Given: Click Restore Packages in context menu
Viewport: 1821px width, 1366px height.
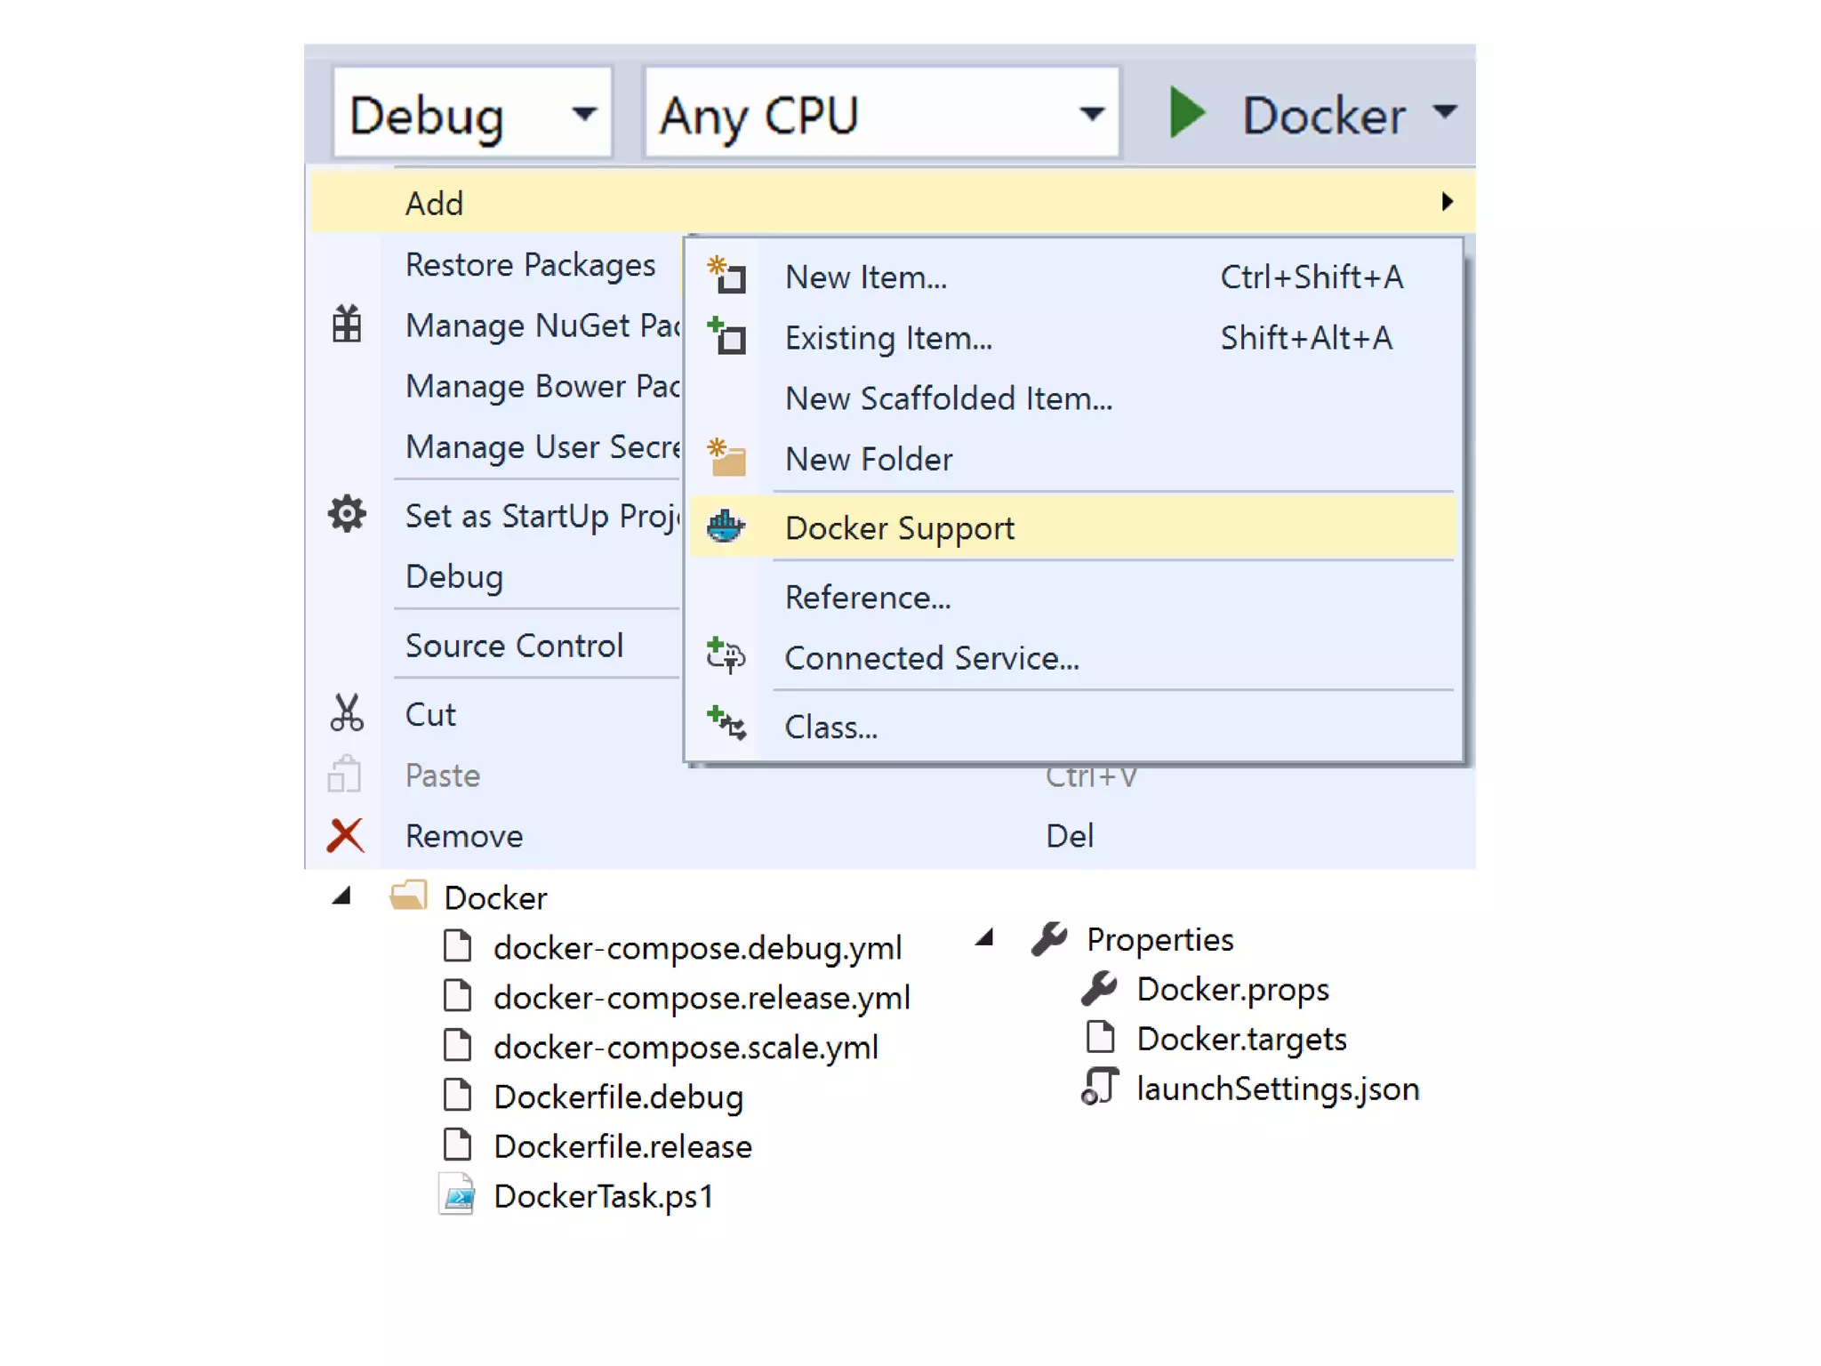Looking at the screenshot, I should [x=530, y=265].
